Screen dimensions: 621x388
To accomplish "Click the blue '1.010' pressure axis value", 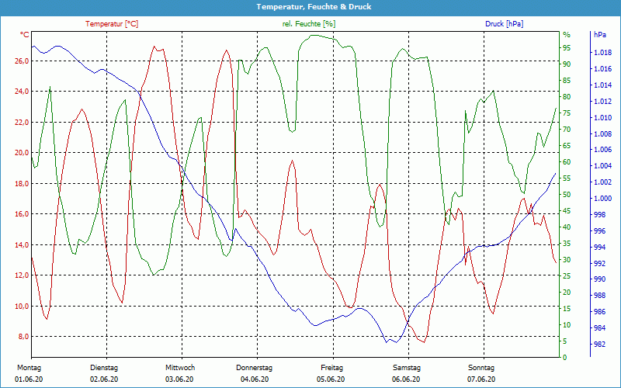I will (x=603, y=118).
